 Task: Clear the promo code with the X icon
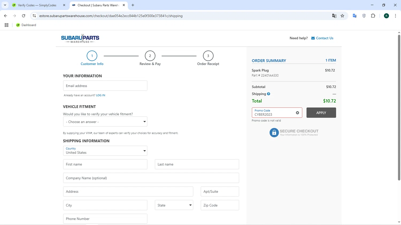coord(297,113)
